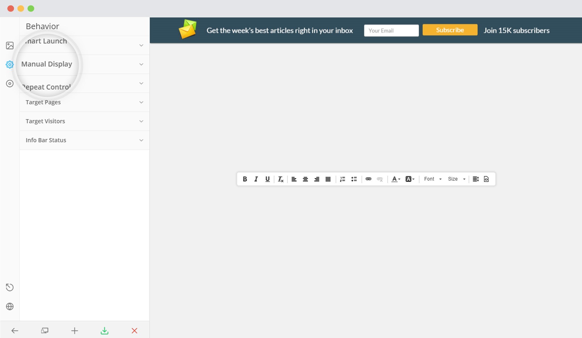The height and width of the screenshot is (338, 582).
Task: Click the Target Pages label
Action: pos(43,102)
